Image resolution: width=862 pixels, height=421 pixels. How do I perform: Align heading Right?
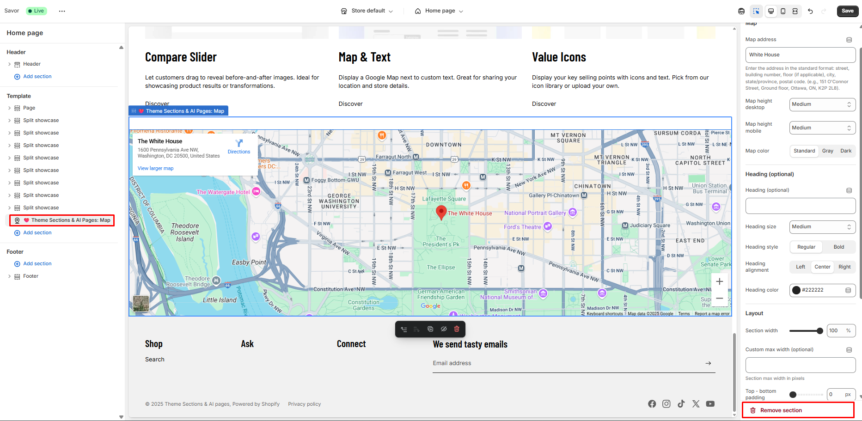[844, 267]
